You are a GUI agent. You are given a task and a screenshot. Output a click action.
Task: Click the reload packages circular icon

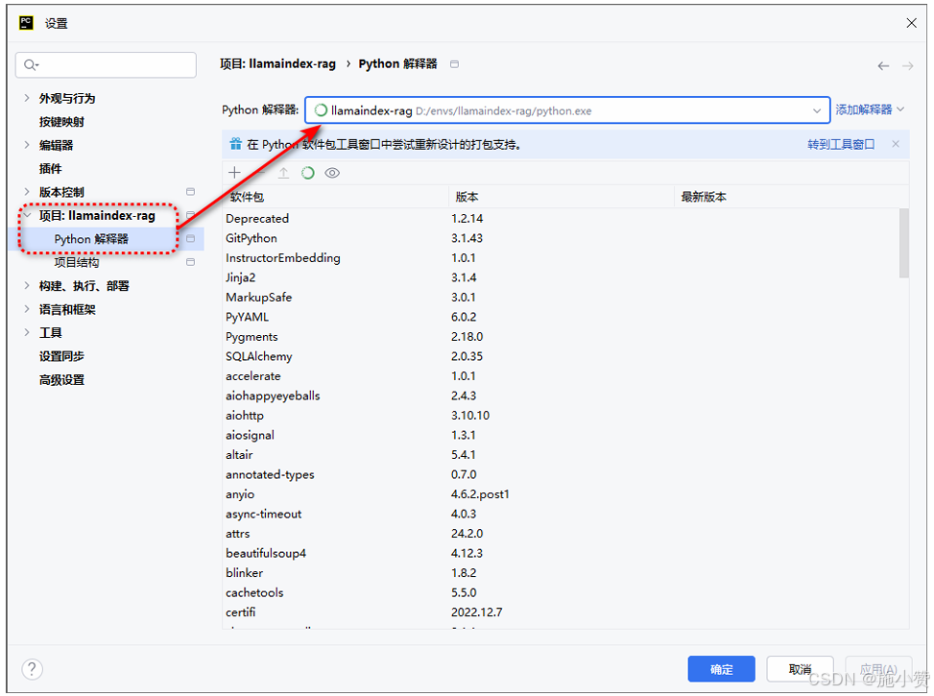tap(307, 173)
